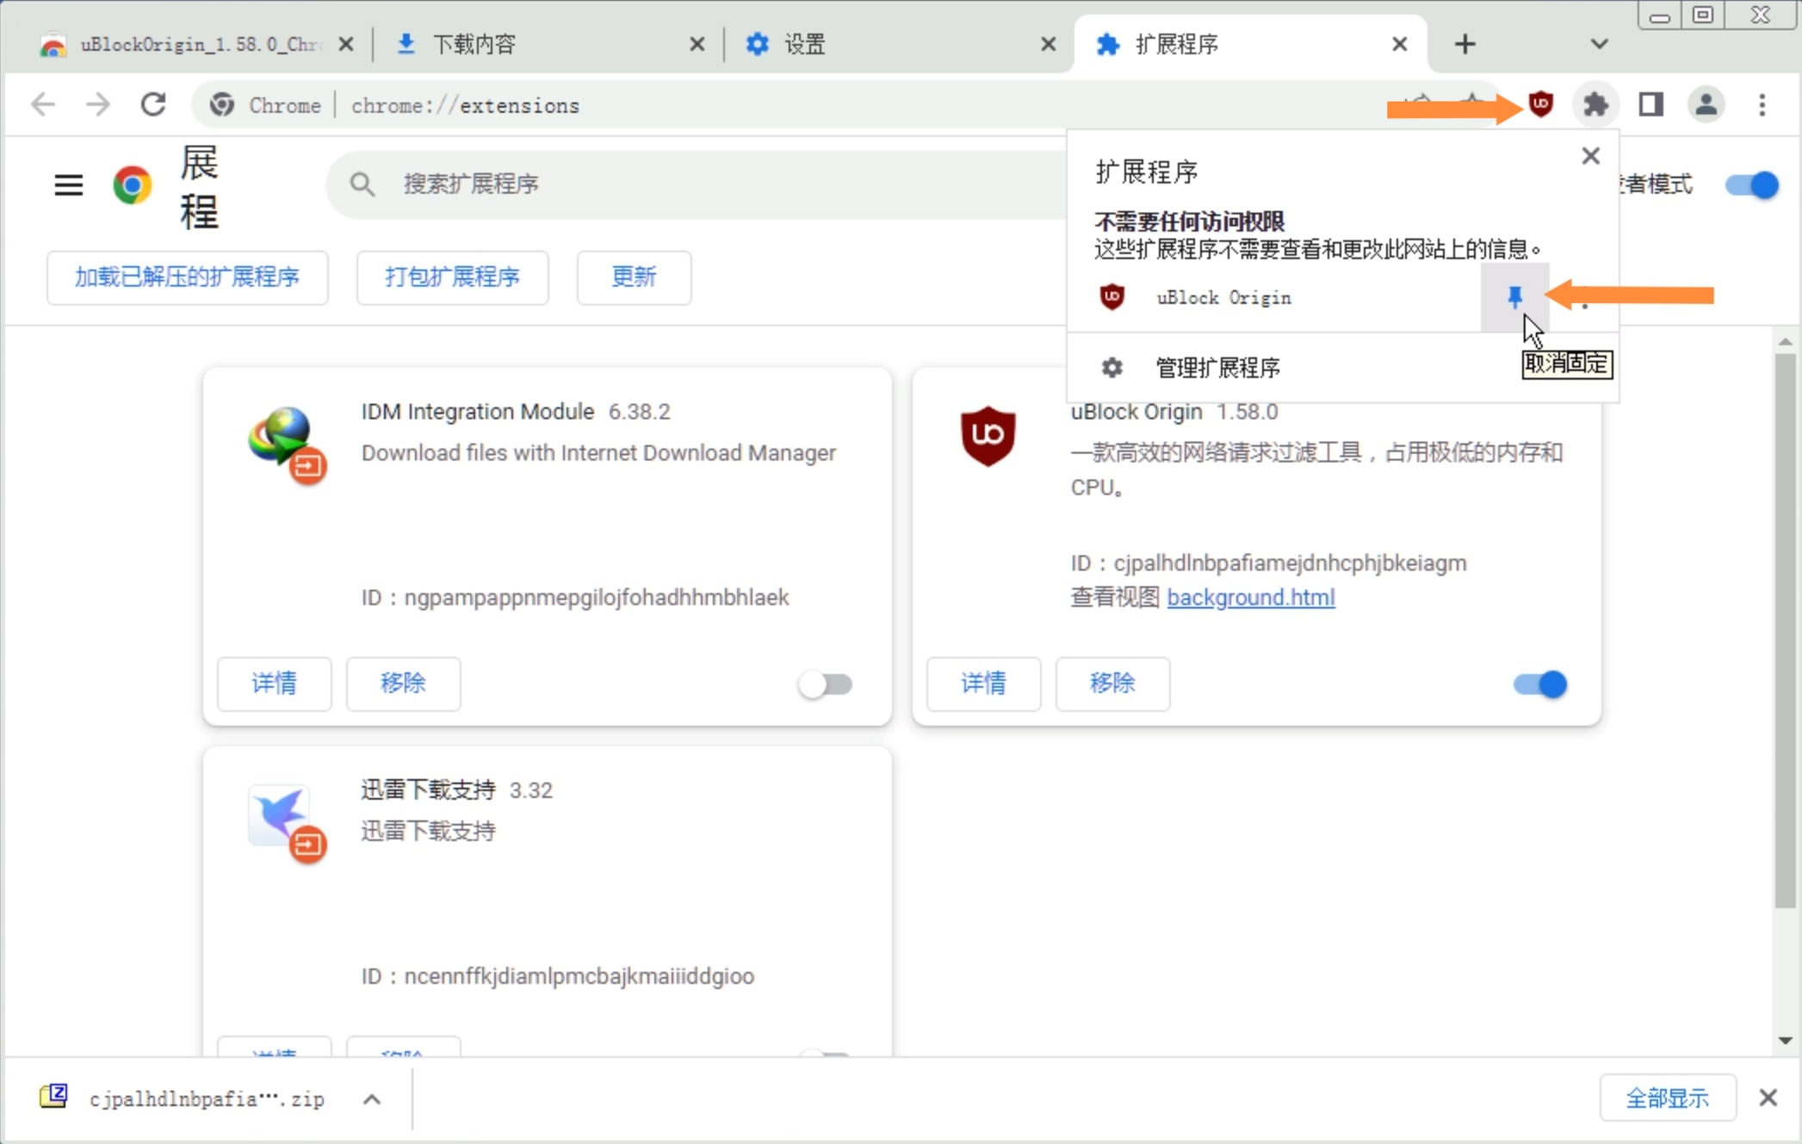Click the uBlock Origin toolbar icon
Viewport: 1802px width, 1144px height.
(x=1540, y=105)
